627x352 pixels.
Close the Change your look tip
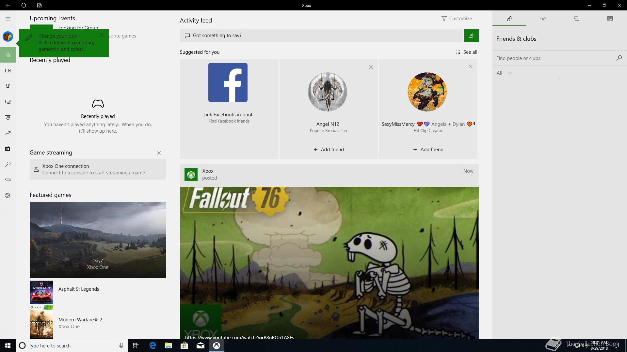coord(101,35)
